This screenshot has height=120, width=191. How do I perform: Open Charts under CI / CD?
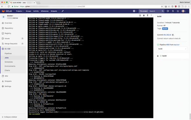(7, 70)
